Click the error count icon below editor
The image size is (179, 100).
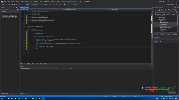pos(29,64)
